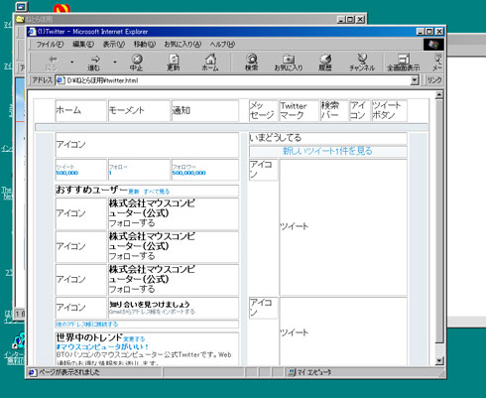
Task: Go to Home (ホーム) toolbar icon
Action: pos(210,63)
